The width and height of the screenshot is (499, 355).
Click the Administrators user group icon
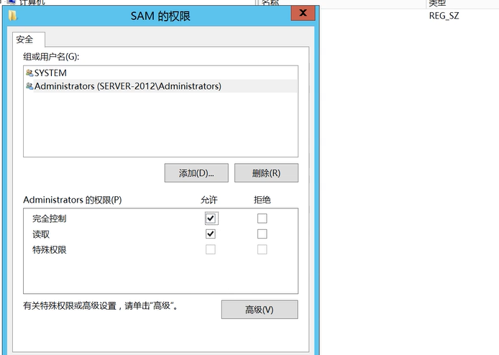(29, 86)
